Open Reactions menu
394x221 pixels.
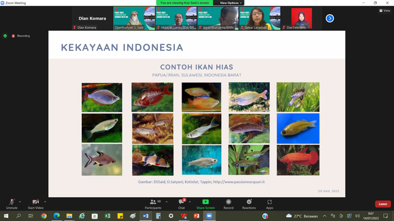249,204
